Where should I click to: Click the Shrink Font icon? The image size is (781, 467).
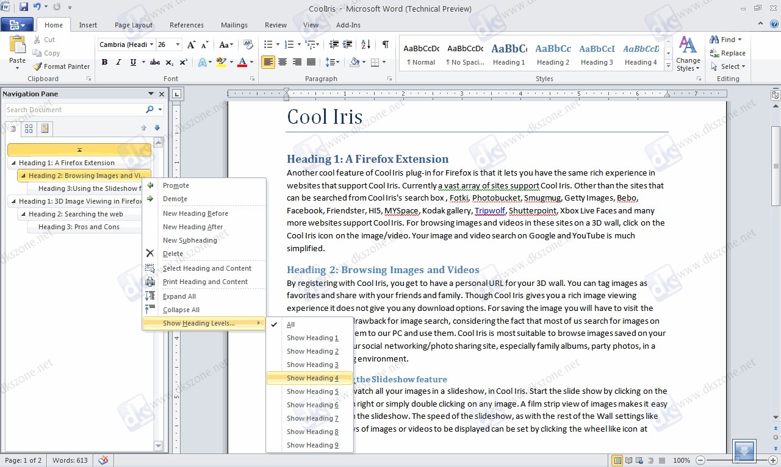(x=204, y=45)
